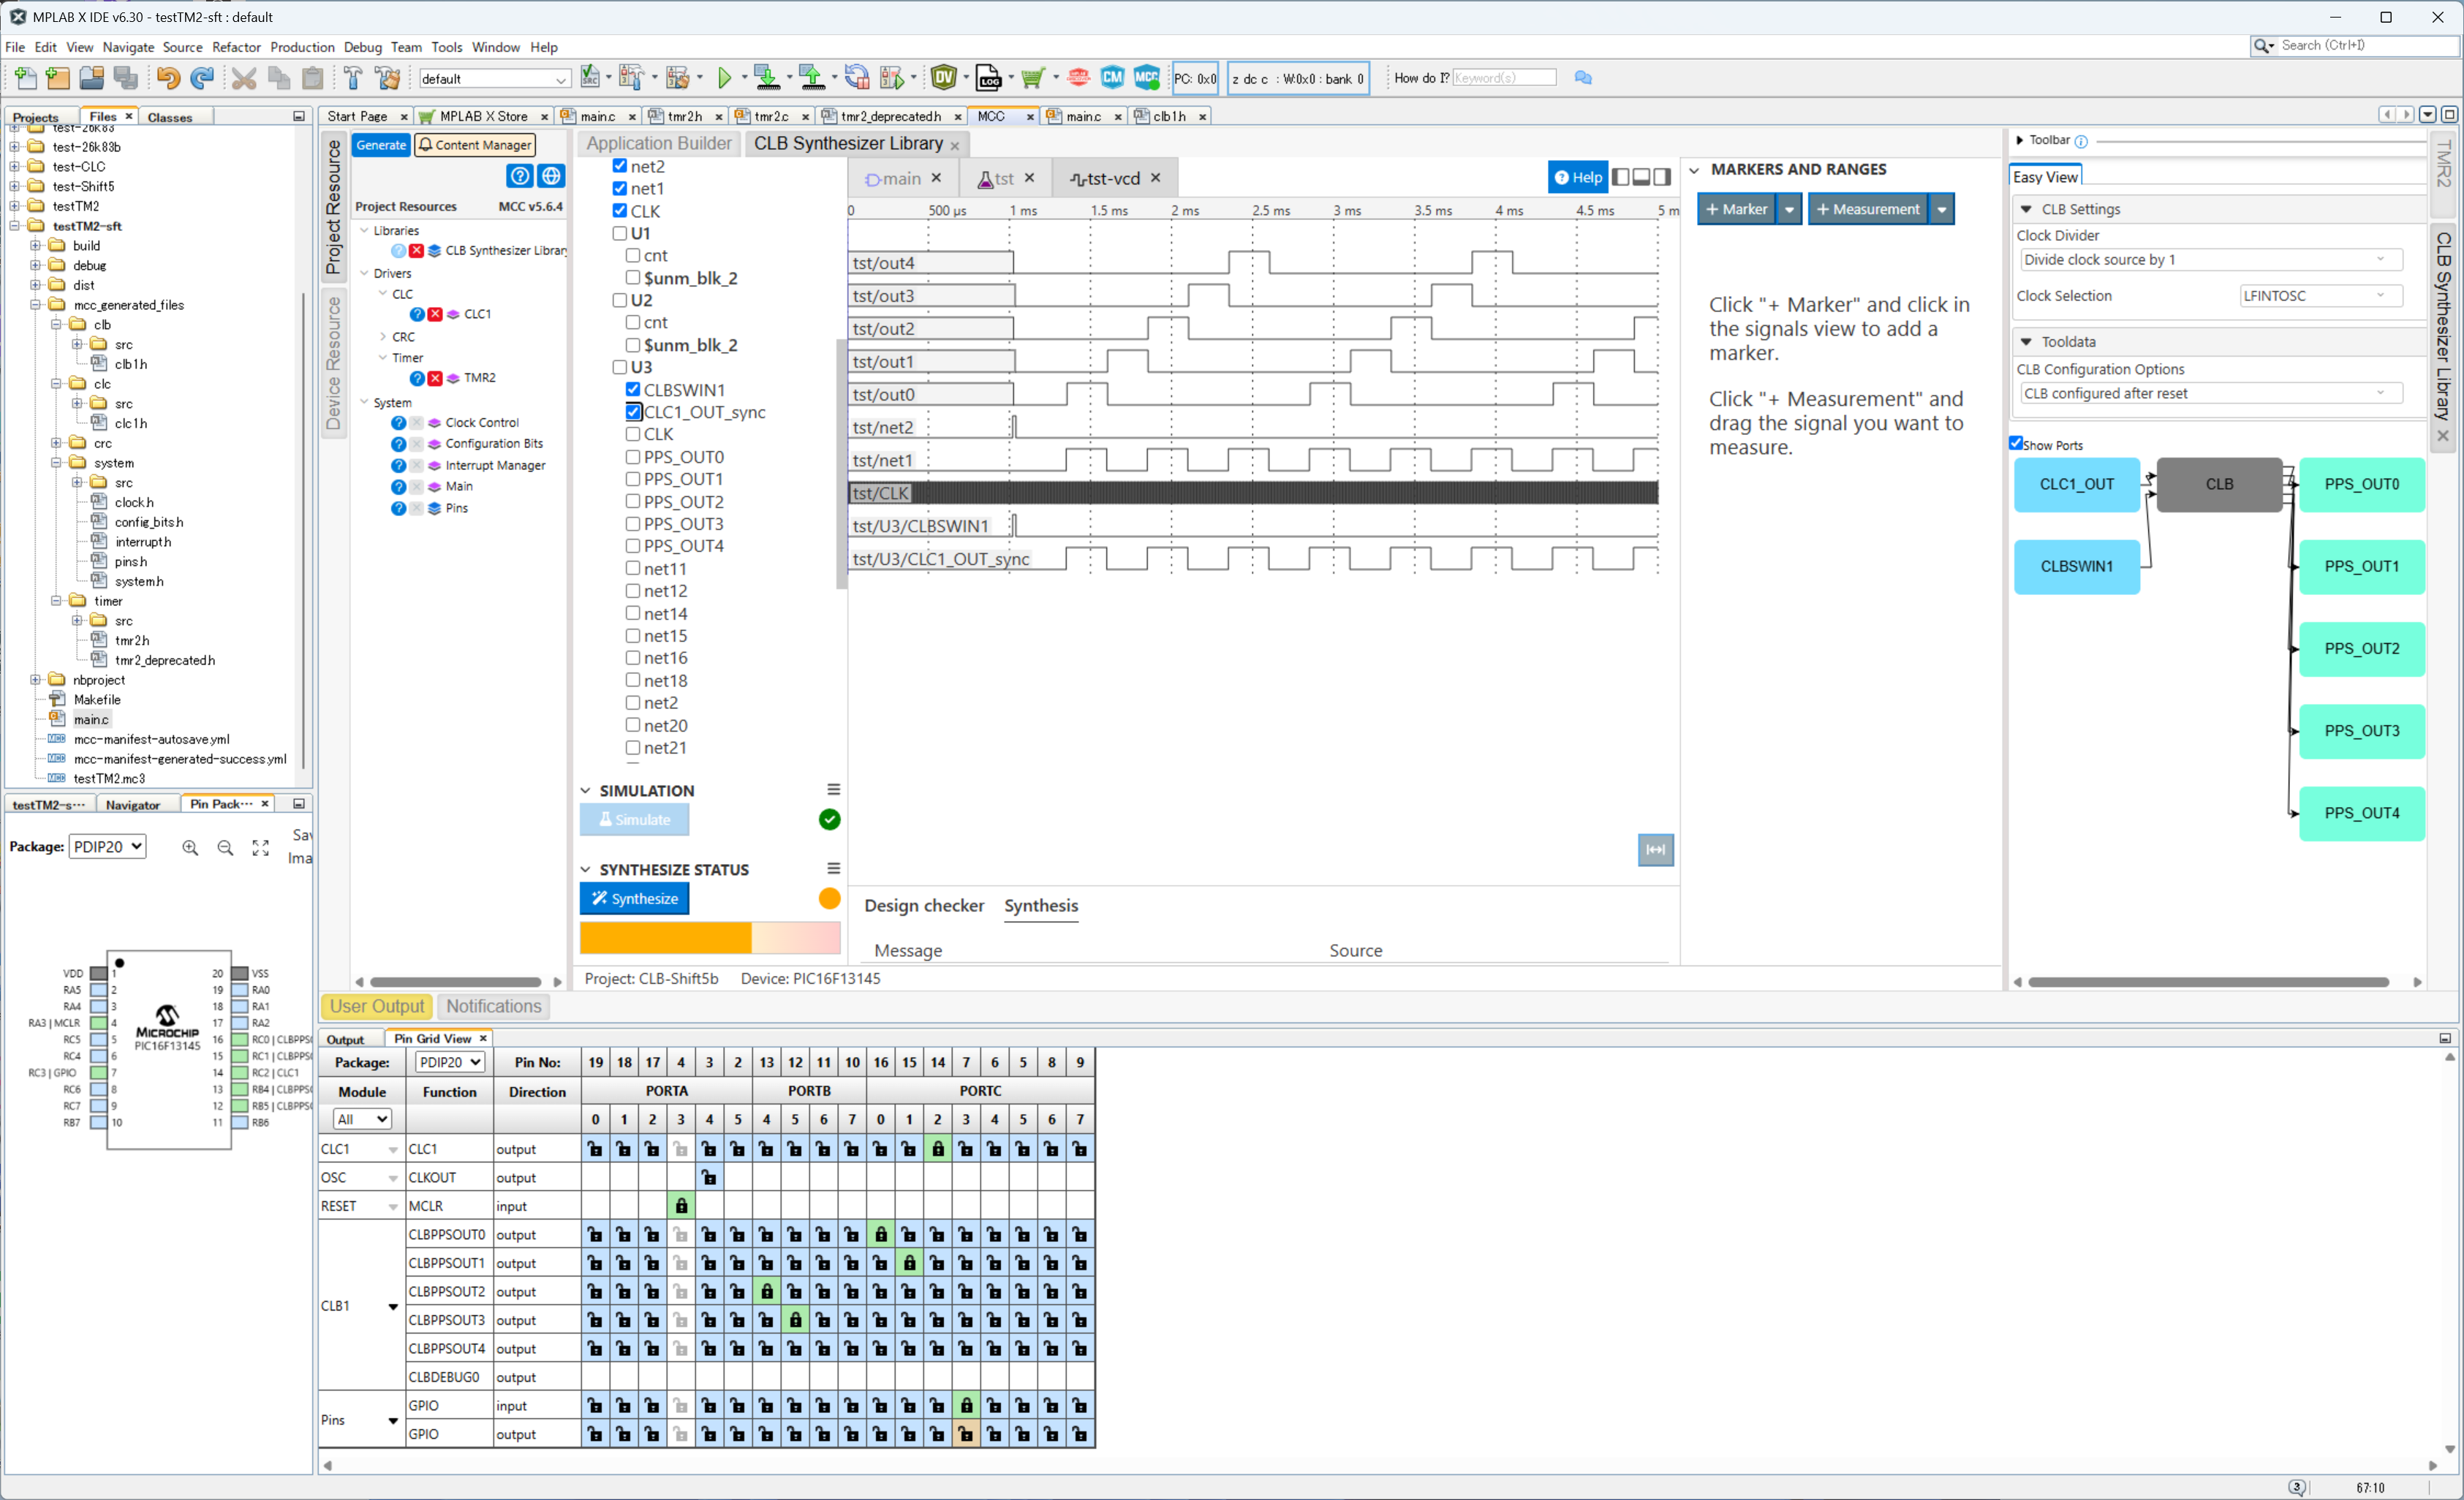Check the U3 signal group checkbox

coord(620,367)
